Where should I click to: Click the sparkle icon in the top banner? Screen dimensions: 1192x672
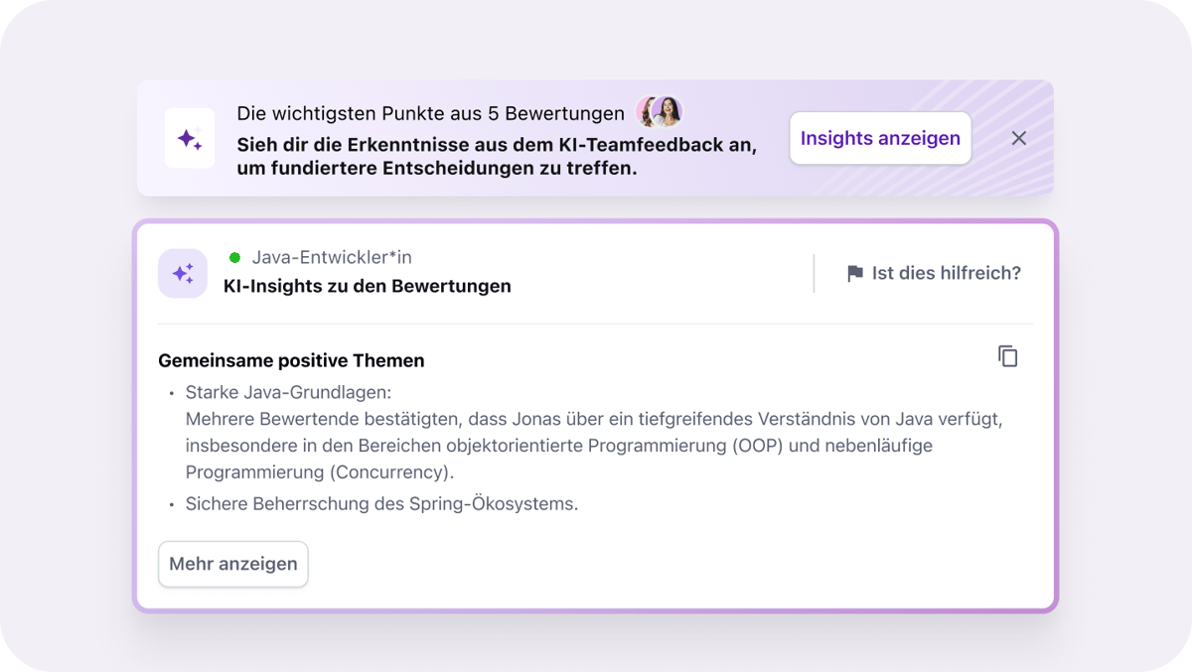(x=190, y=139)
